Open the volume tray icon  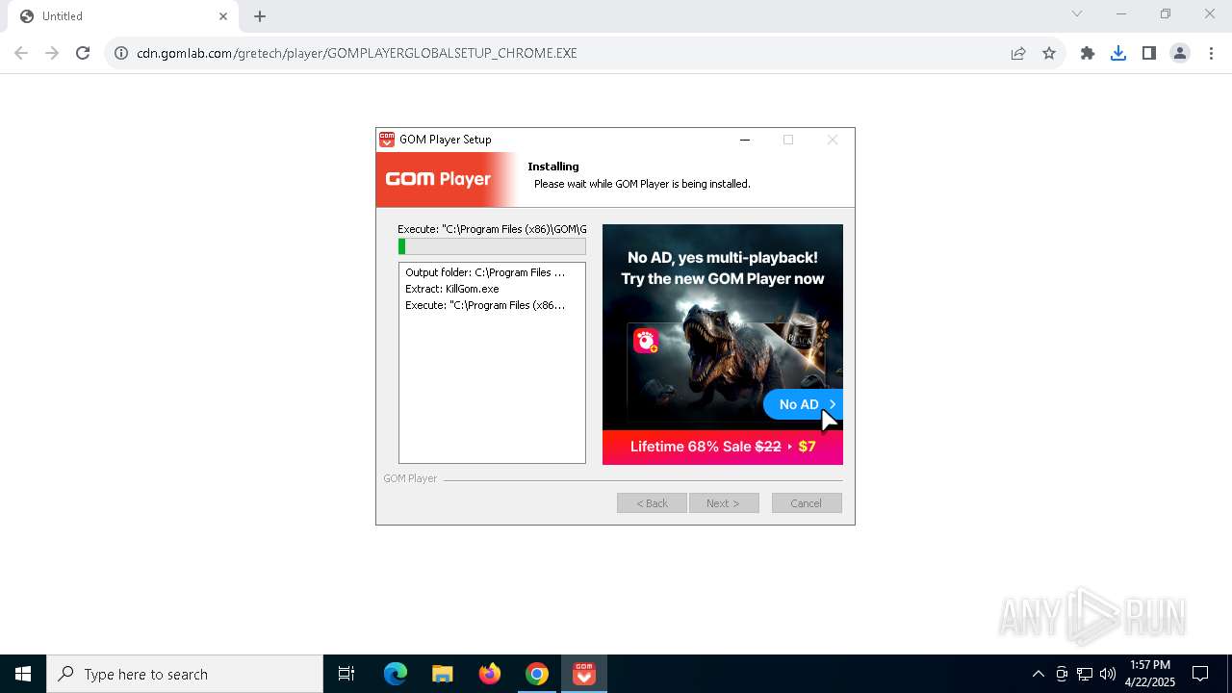[x=1107, y=674]
